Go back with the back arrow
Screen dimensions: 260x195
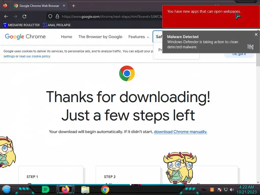point(6,17)
